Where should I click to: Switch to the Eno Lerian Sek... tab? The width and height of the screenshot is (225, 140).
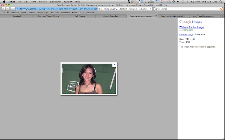pos(173,16)
